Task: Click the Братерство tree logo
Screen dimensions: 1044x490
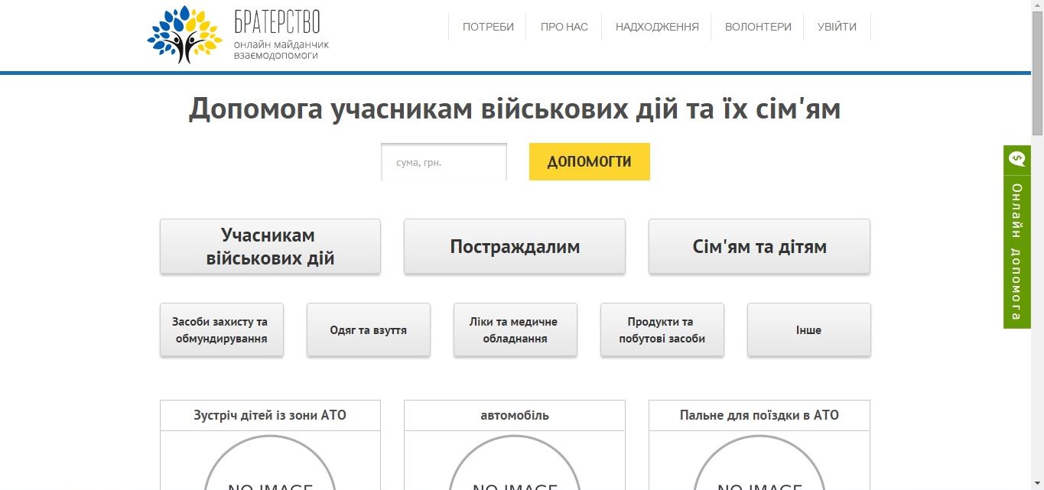Action: (x=184, y=34)
